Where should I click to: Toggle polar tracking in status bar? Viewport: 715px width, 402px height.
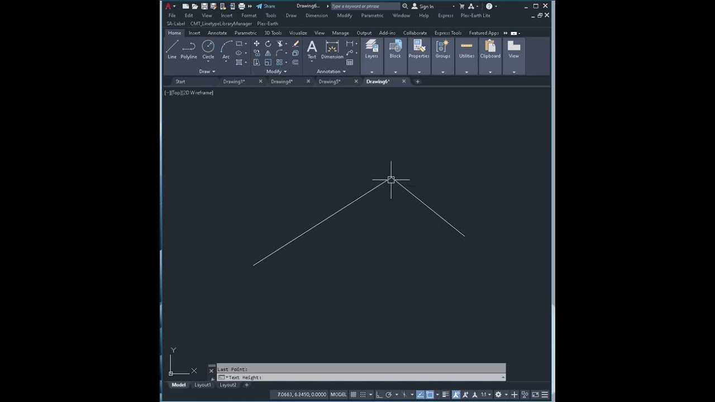pos(389,395)
